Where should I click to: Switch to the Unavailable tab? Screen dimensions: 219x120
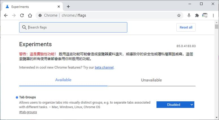pos(151,80)
